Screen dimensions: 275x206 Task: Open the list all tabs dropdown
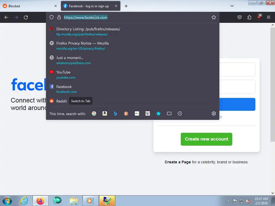(232, 6)
